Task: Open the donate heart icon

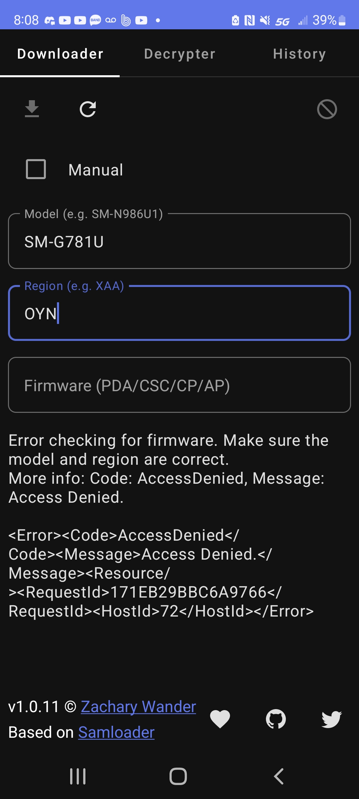Action: (220, 719)
